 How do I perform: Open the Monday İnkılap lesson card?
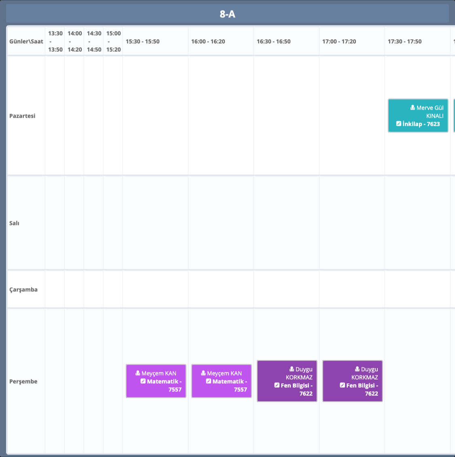[x=418, y=116]
